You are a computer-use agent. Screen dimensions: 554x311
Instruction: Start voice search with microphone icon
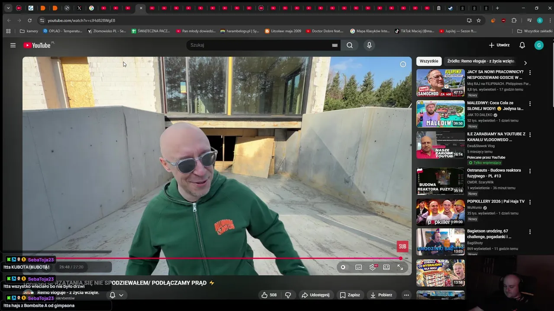(369, 45)
